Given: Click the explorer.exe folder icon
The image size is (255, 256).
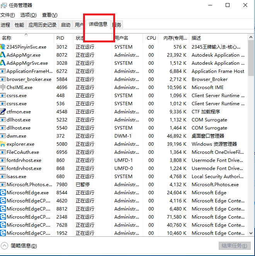Looking at the screenshot, I should [x=3, y=144].
